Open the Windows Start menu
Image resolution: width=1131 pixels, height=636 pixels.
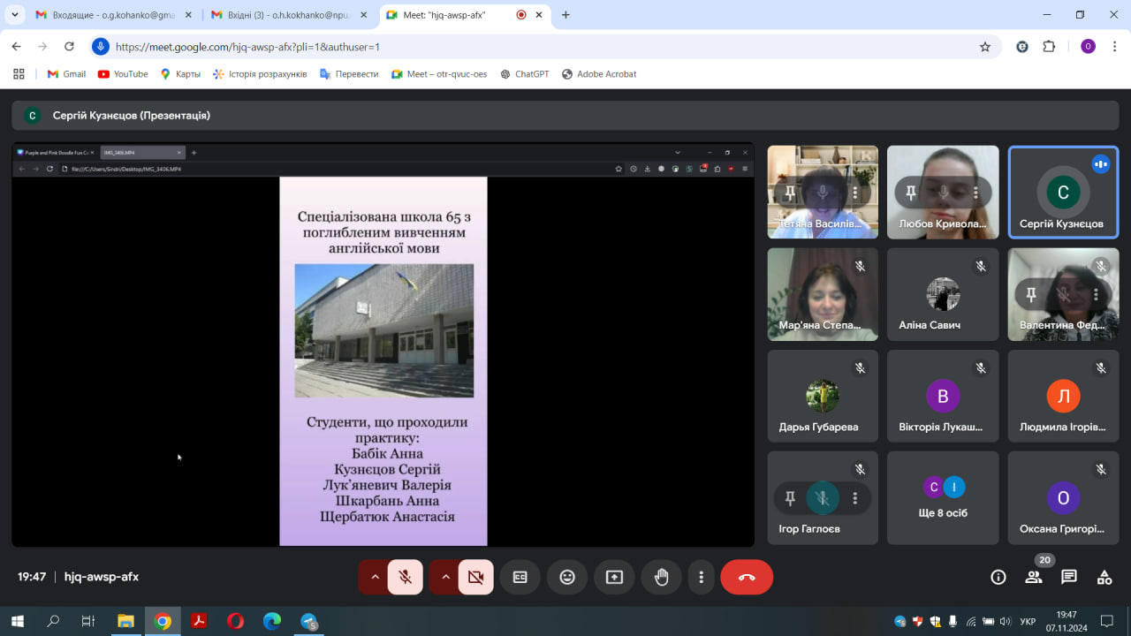[17, 621]
